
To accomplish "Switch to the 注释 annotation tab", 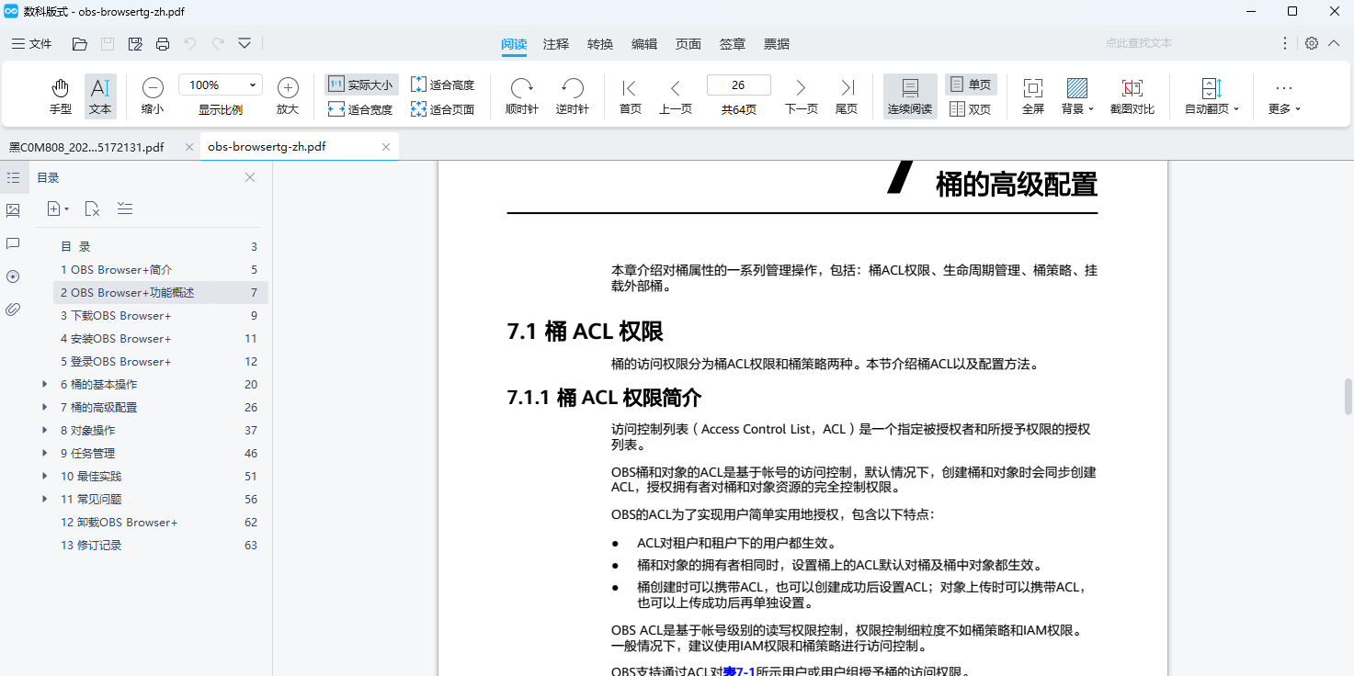I will (556, 44).
